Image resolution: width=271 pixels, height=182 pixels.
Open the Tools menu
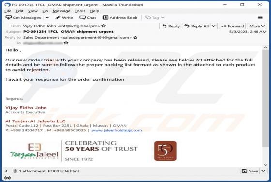tap(80, 11)
